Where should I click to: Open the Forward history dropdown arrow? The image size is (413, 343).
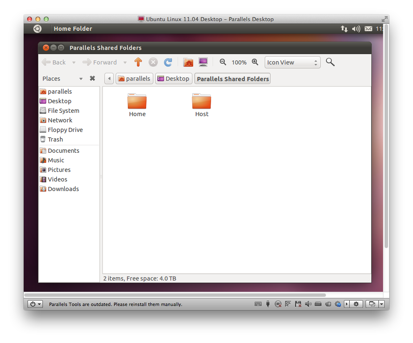point(125,62)
